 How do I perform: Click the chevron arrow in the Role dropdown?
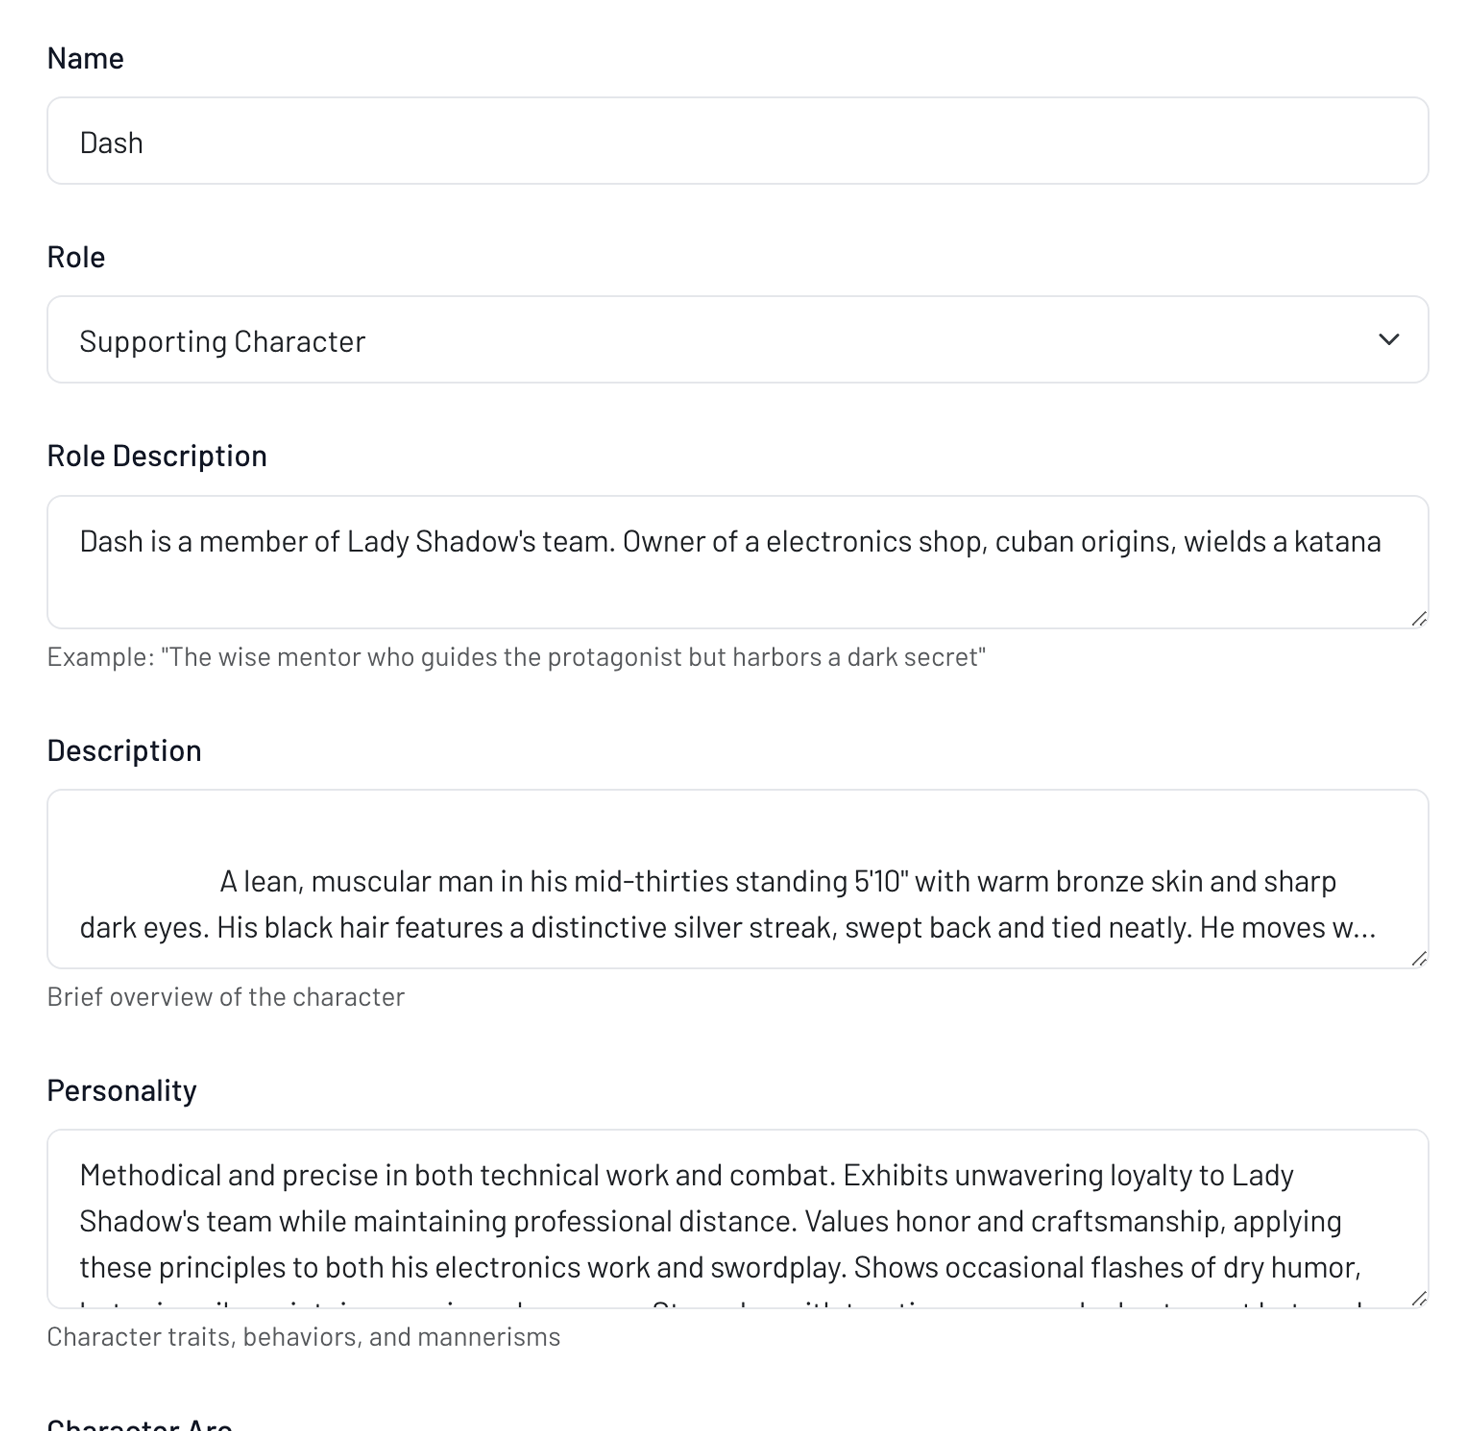1388,340
